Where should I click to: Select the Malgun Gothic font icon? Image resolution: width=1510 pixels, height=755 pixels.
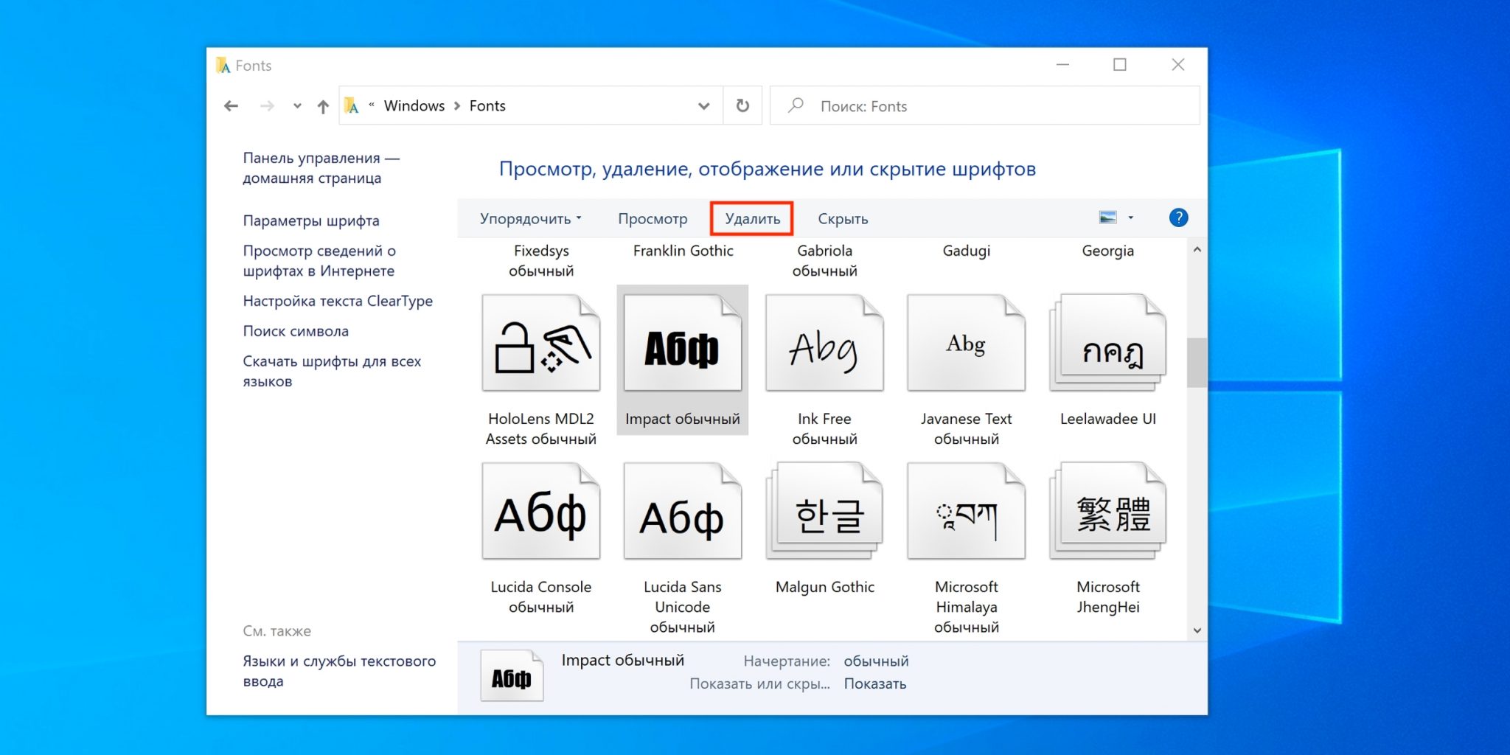pyautogui.click(x=824, y=512)
